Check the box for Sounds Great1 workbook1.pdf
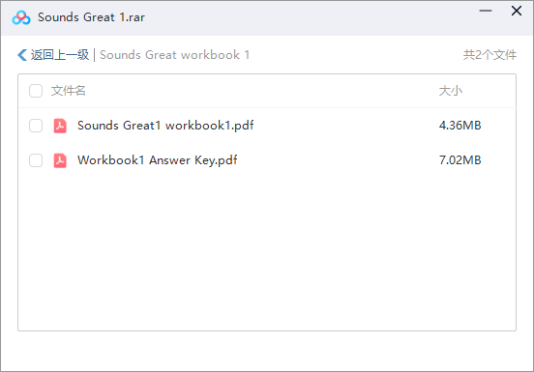534x372 pixels. [36, 126]
